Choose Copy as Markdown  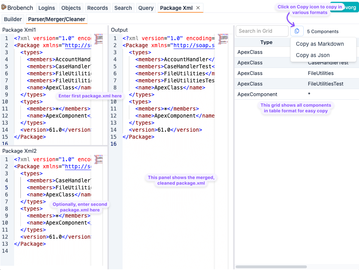pyautogui.click(x=320, y=44)
